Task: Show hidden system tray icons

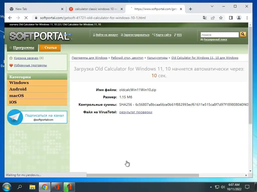Action: pos(211,187)
